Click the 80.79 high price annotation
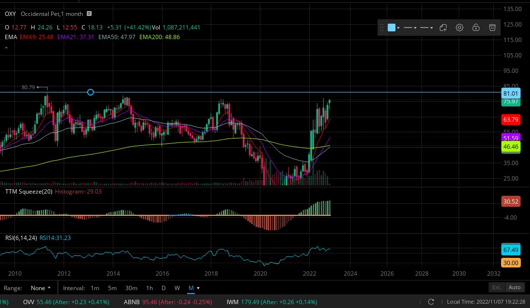The width and height of the screenshot is (530, 308). [28, 87]
